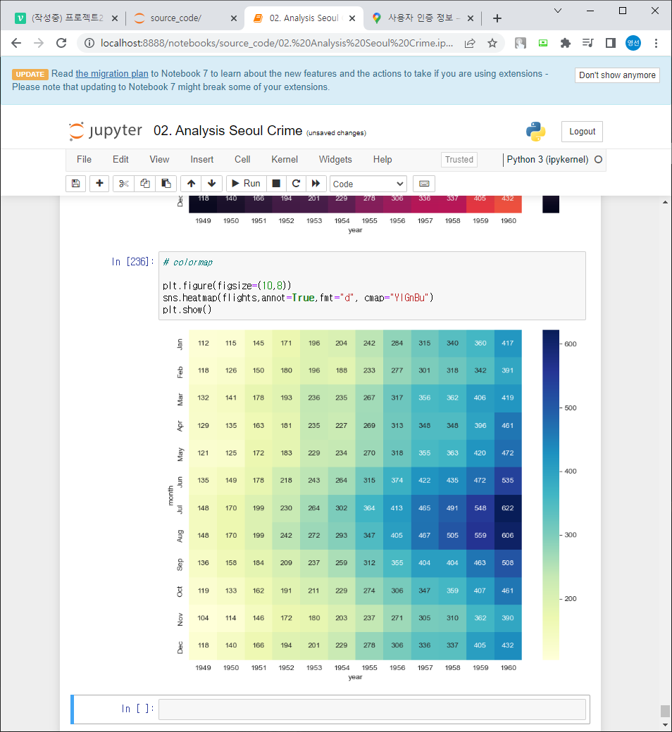
Task: Open the Insert menu
Action: tap(202, 160)
